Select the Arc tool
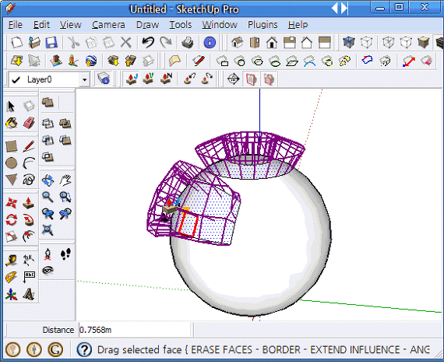 [x=29, y=163]
